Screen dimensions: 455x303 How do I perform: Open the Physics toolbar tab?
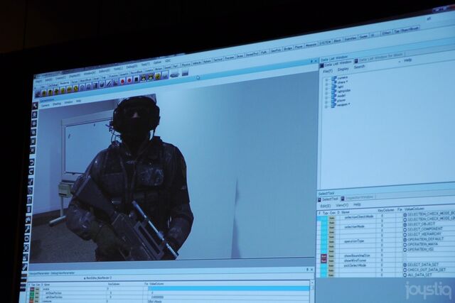coord(186,65)
